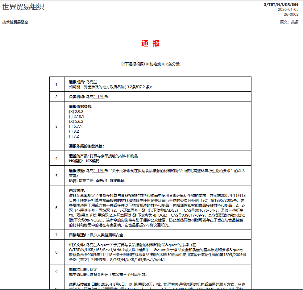This screenshot has width=303, height=290.
Task: Toggle the [X] 2.9.2 checkbox
Action: [71, 112]
